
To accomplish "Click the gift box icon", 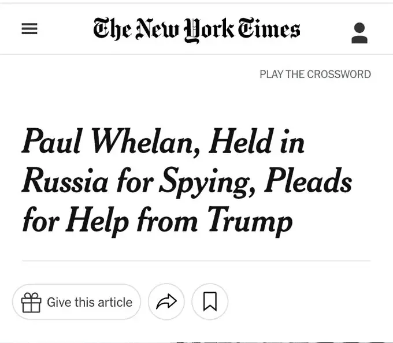I will [31, 302].
